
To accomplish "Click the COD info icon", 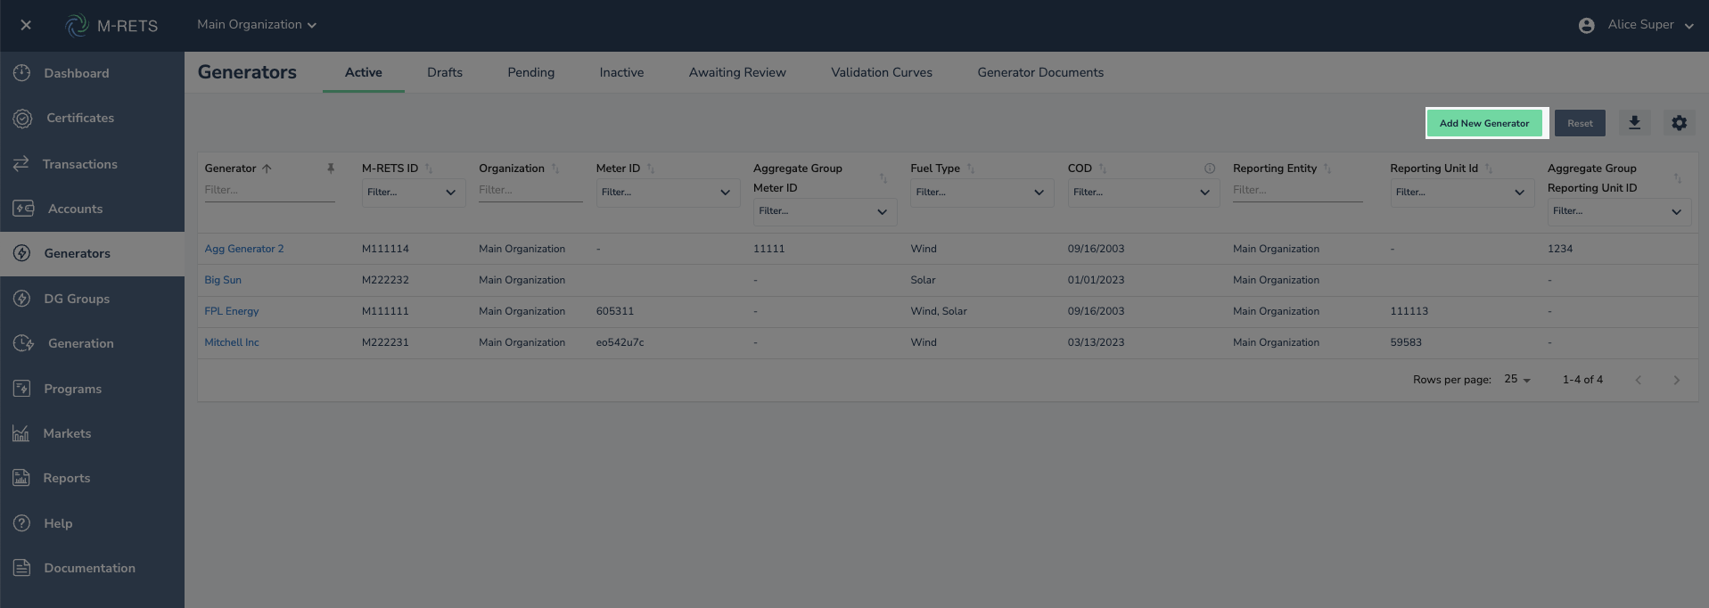I will pos(1210,168).
